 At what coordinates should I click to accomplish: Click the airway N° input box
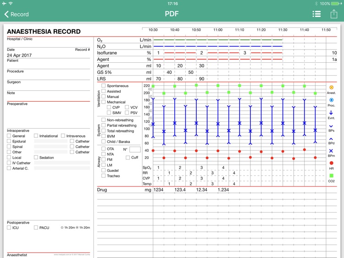click(135, 149)
